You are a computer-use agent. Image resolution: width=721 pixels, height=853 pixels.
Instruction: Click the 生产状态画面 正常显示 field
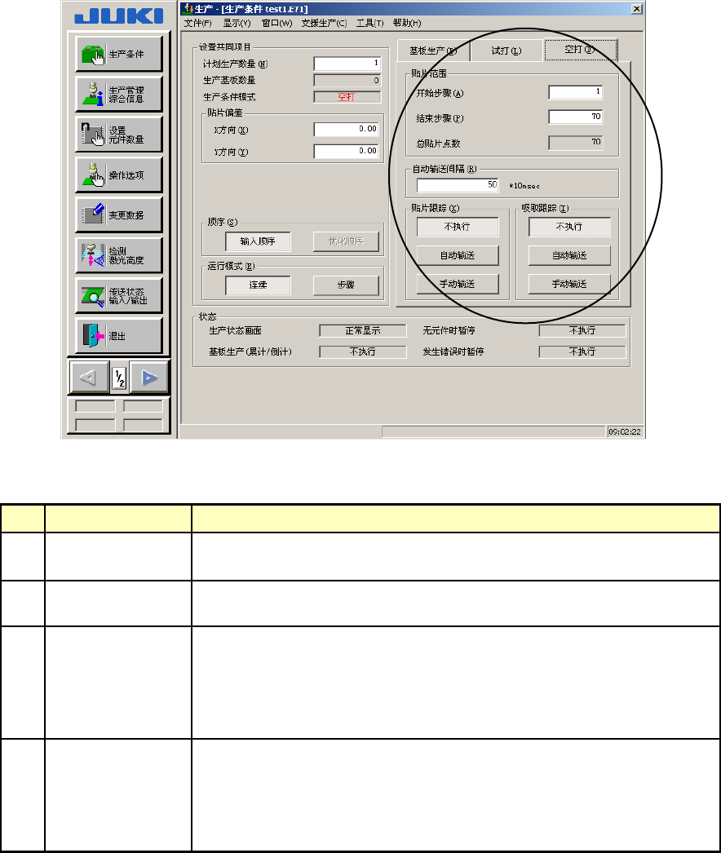point(363,331)
